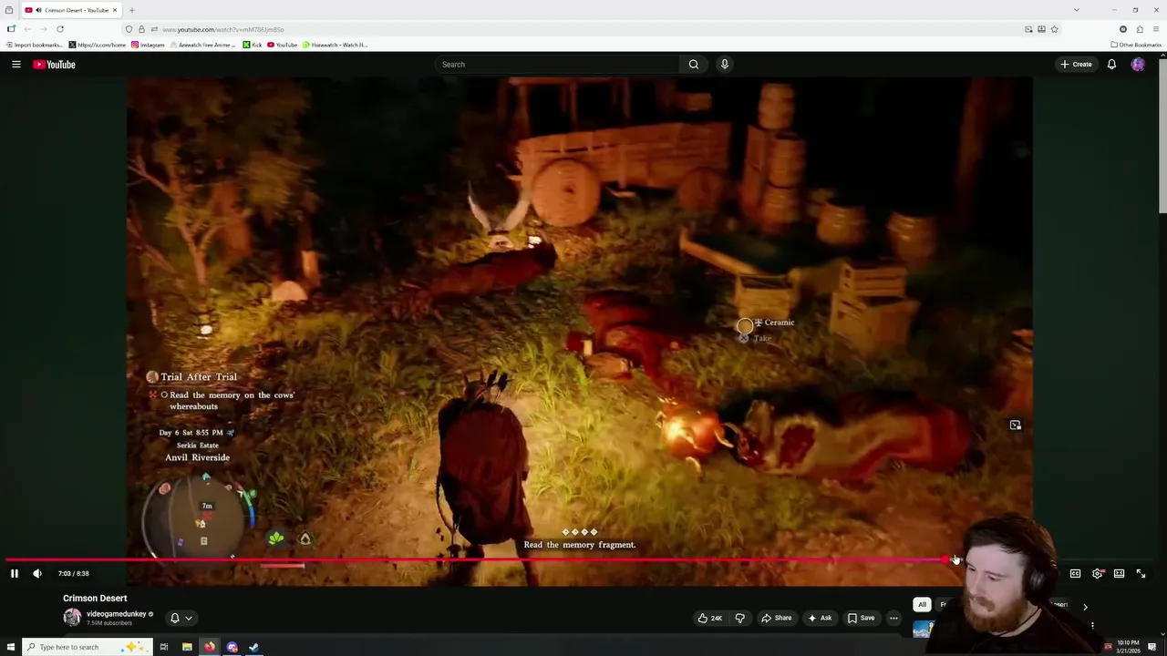1167x656 pixels.
Task: Open the Instagram bookmark
Action: click(x=149, y=45)
